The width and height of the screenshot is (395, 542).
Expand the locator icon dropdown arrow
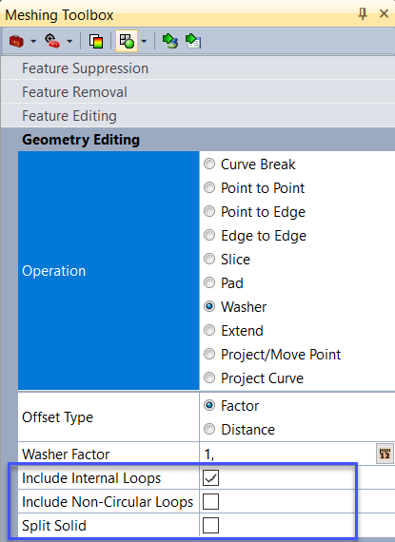click(x=69, y=42)
